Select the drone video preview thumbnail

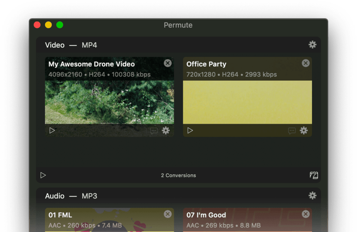coord(109,101)
